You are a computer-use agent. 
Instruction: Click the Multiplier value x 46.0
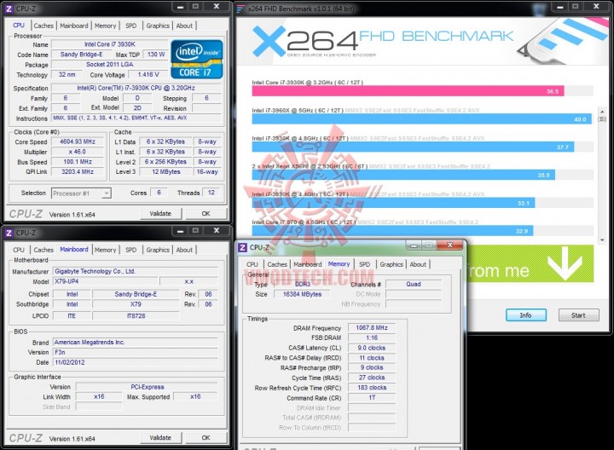(x=78, y=152)
